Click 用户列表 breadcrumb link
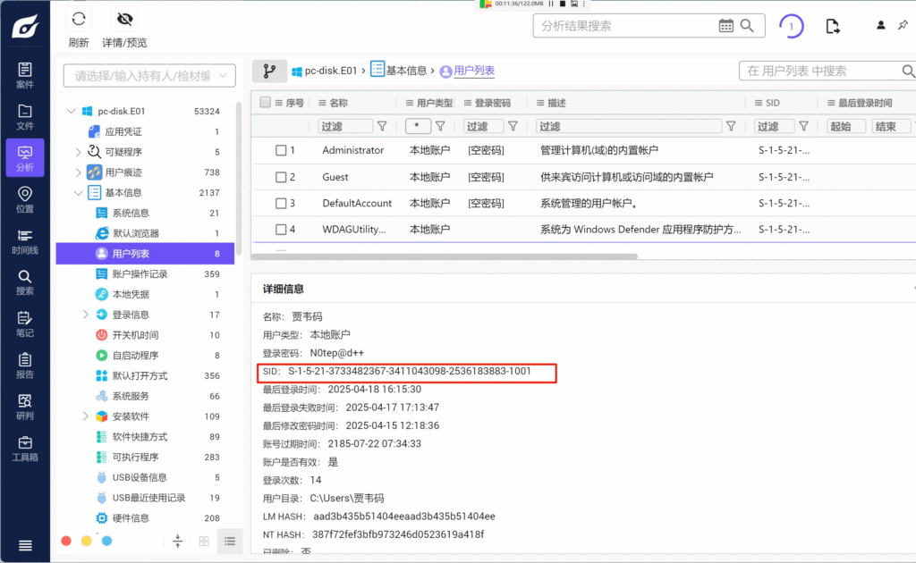 pyautogui.click(x=467, y=71)
